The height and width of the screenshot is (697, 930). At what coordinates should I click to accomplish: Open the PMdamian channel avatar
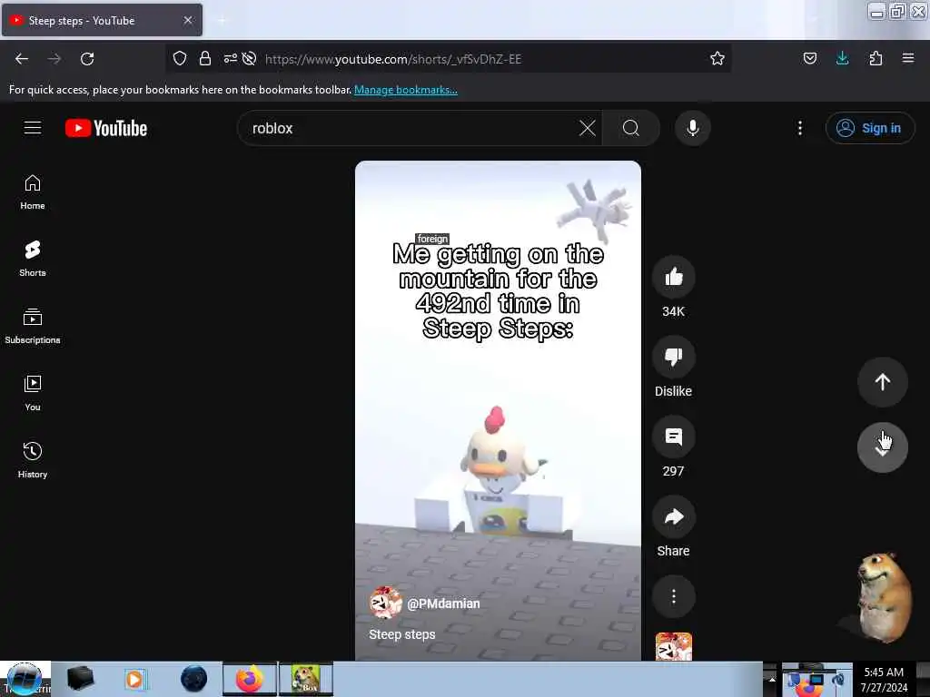pyautogui.click(x=385, y=603)
